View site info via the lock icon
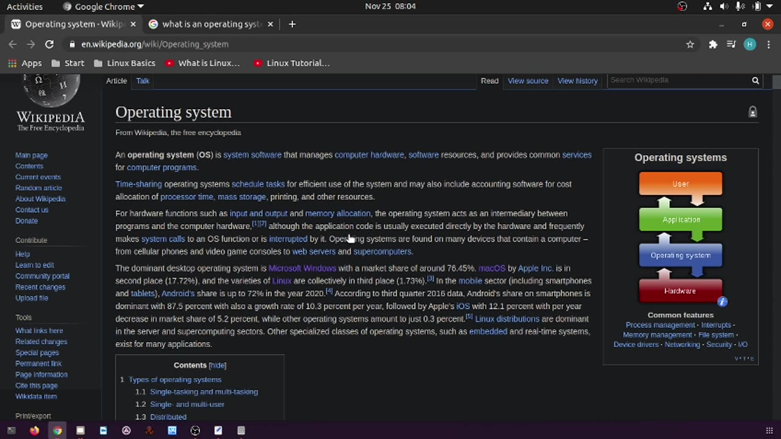The height and width of the screenshot is (439, 781). (x=72, y=44)
